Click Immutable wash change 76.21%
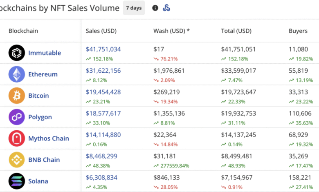 (x=169, y=59)
